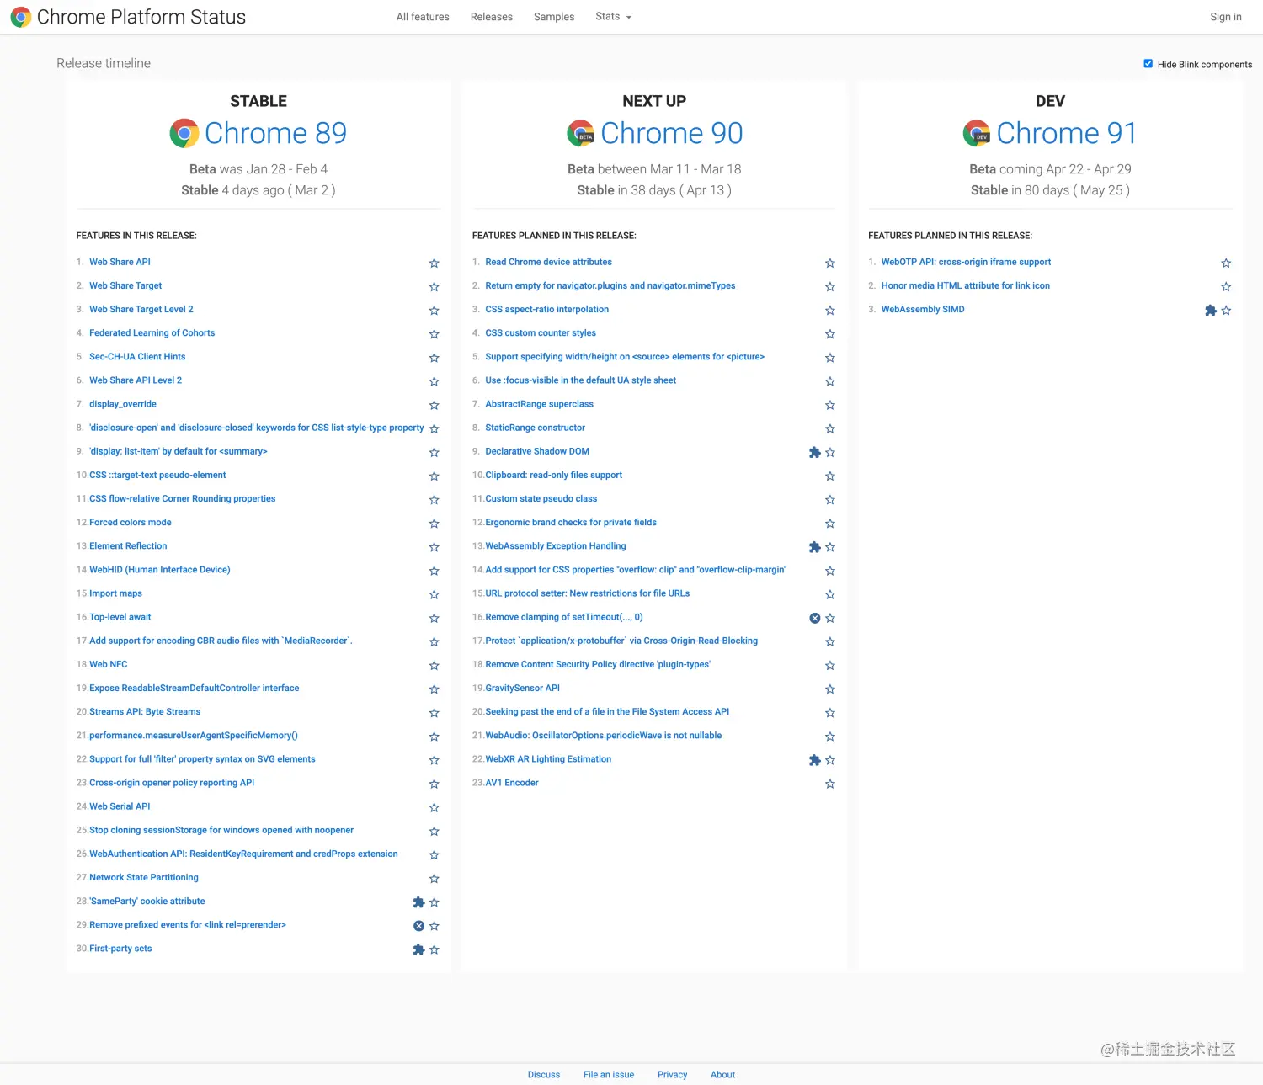Open the Stats dropdown menu

(x=612, y=16)
